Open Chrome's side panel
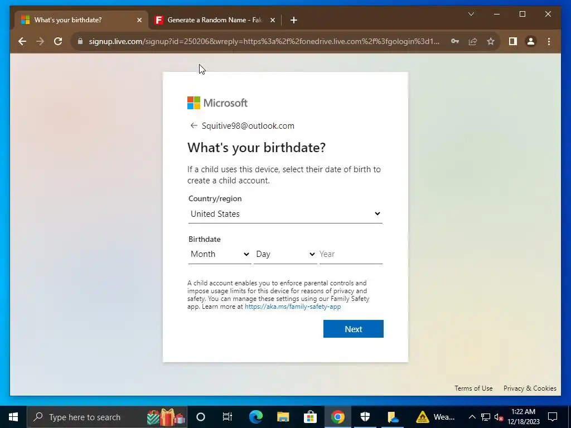 (x=513, y=41)
